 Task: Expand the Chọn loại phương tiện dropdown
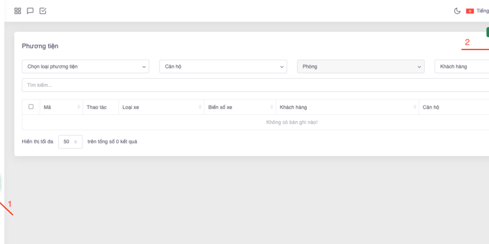coord(85,66)
